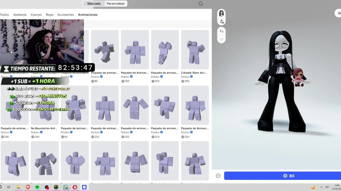This screenshot has width=341, height=191.
Task: Open the Catwalk Glam animation thumbnail
Action: click(195, 50)
